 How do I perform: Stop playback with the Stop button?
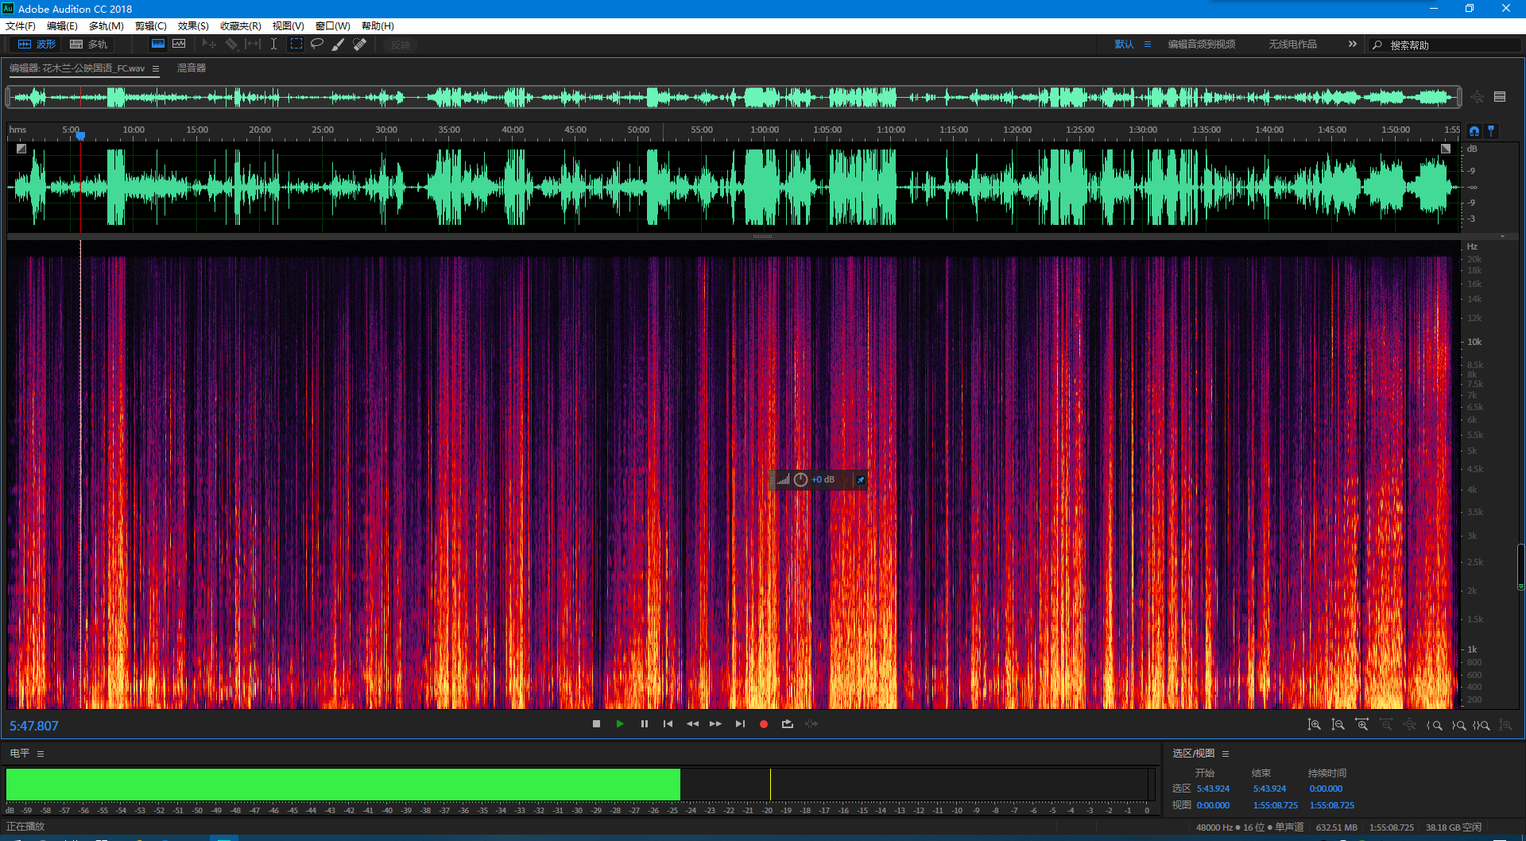pos(596,724)
